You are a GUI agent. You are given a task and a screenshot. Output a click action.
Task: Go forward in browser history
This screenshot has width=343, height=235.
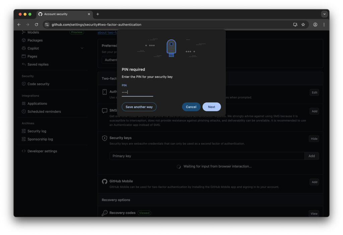click(27, 24)
